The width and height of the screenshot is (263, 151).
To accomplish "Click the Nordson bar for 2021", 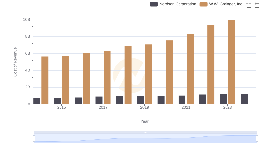I will [182, 100].
